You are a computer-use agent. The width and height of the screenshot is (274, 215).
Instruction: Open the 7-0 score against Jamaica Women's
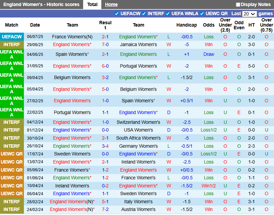tap(105, 45)
